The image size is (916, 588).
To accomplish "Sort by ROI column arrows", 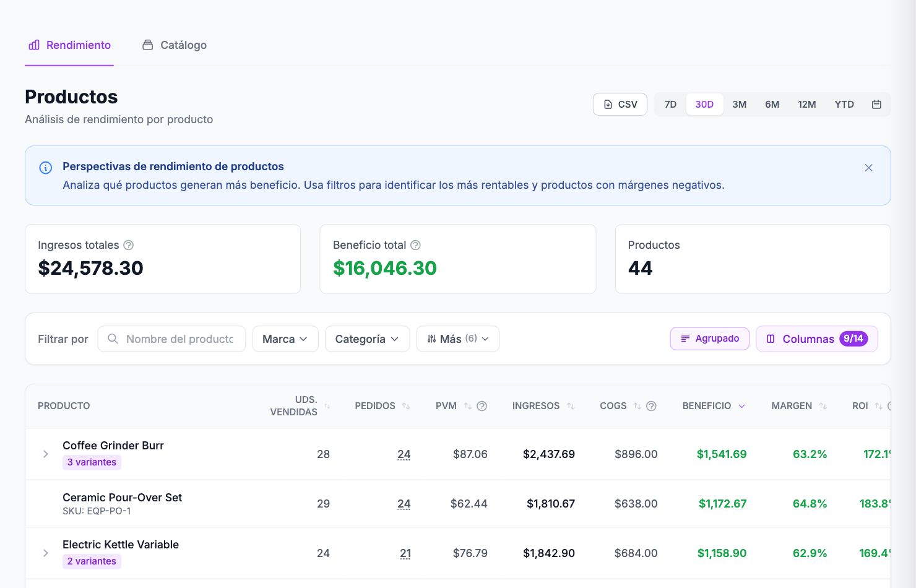I will (x=878, y=406).
